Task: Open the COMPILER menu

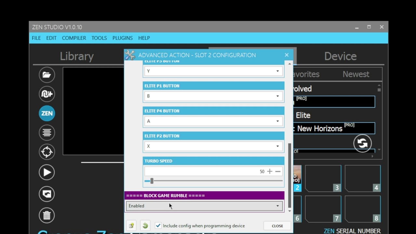Action: point(74,38)
